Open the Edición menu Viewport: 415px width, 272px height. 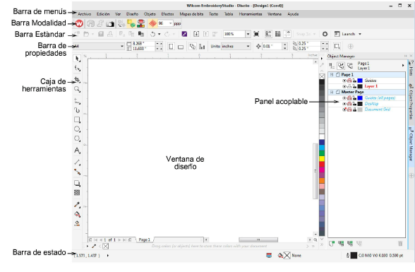coord(103,14)
